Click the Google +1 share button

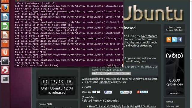point(94,92)
